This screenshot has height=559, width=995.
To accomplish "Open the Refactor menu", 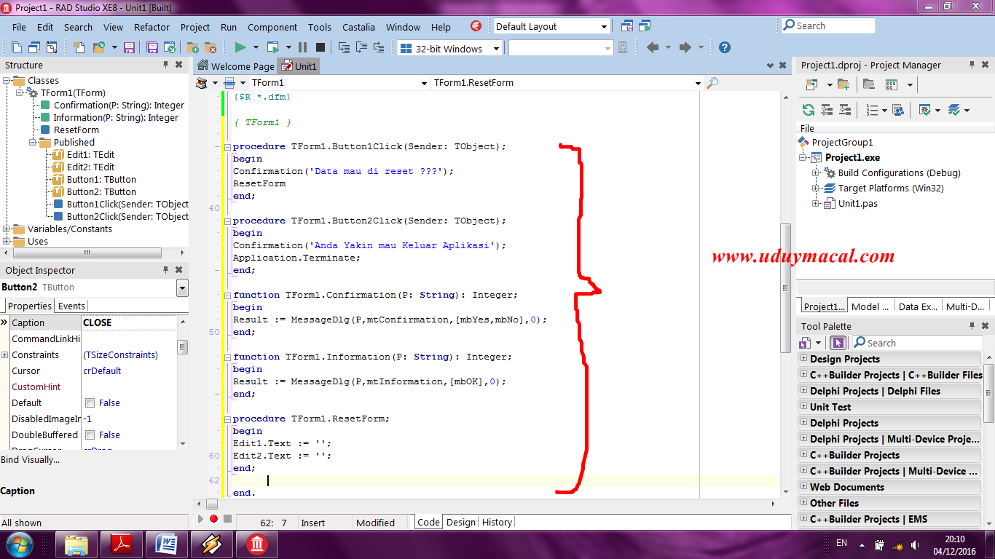I will (152, 27).
